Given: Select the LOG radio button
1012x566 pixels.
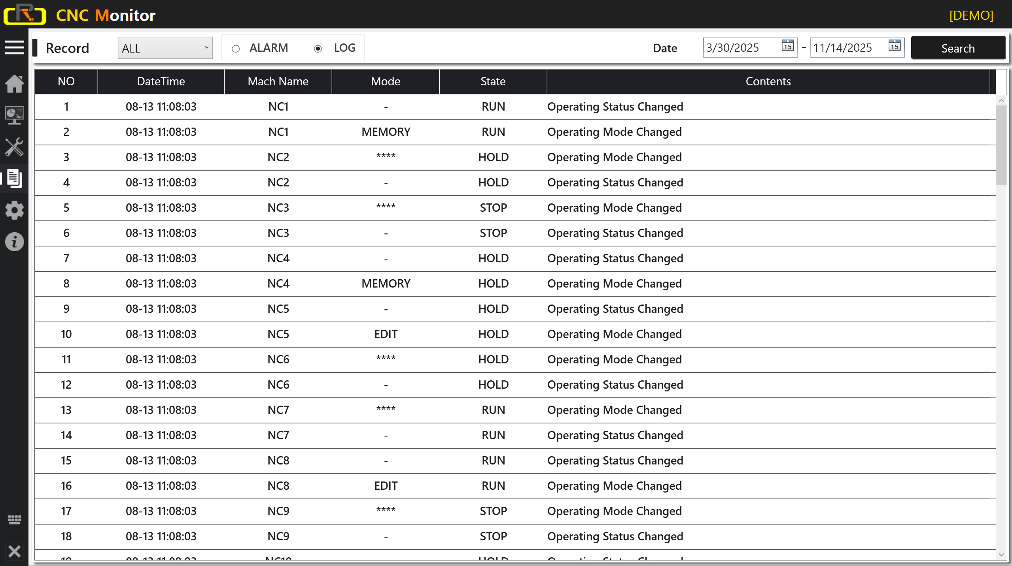Looking at the screenshot, I should [x=318, y=49].
